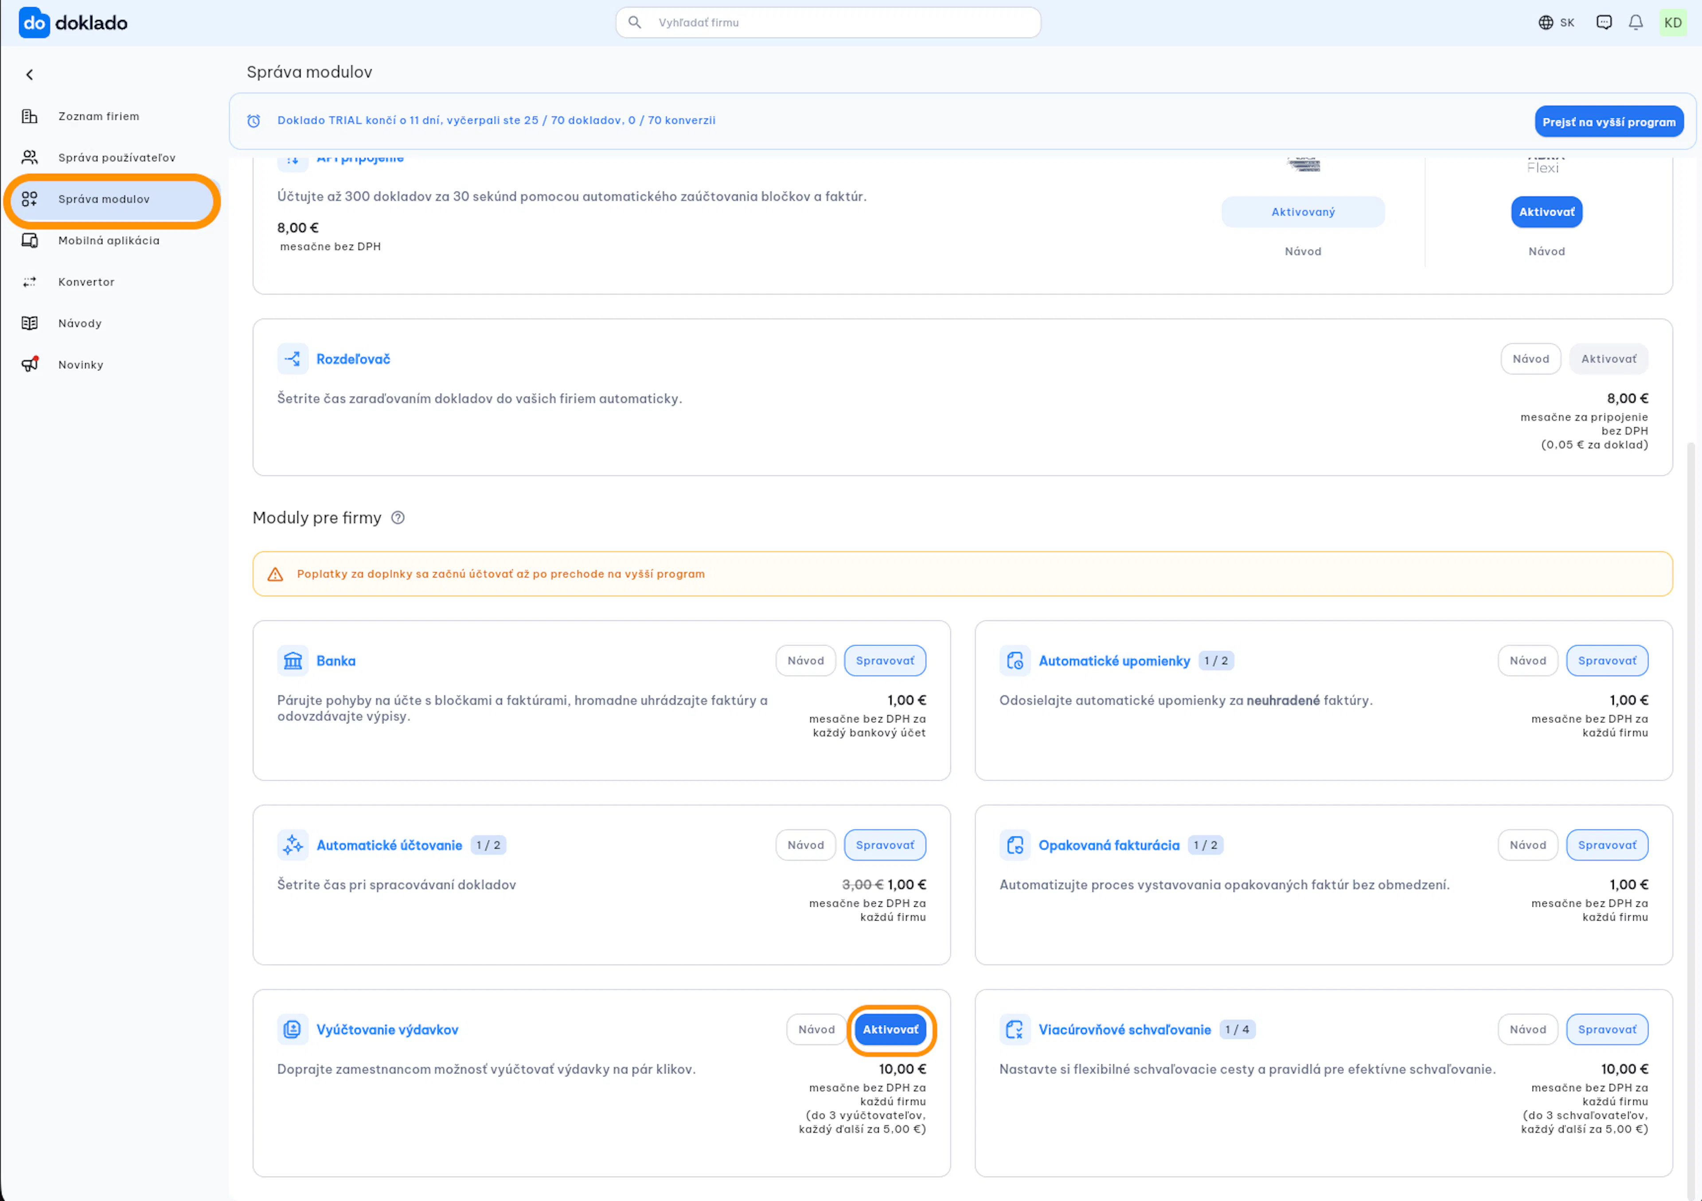Click the Návody book icon
This screenshot has height=1201, width=1702.
tap(30, 324)
